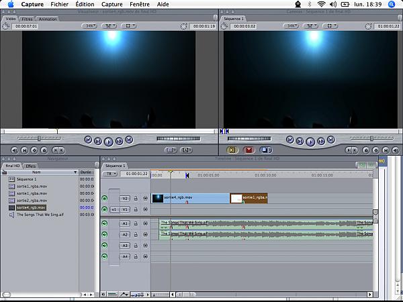Lock audio track A1
This screenshot has width=403, height=302.
coord(136,224)
